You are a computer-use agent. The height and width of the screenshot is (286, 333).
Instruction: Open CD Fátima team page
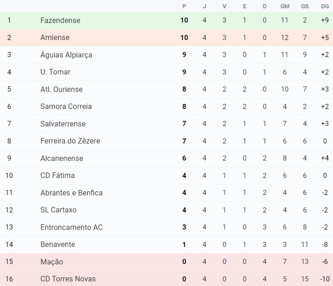click(57, 176)
